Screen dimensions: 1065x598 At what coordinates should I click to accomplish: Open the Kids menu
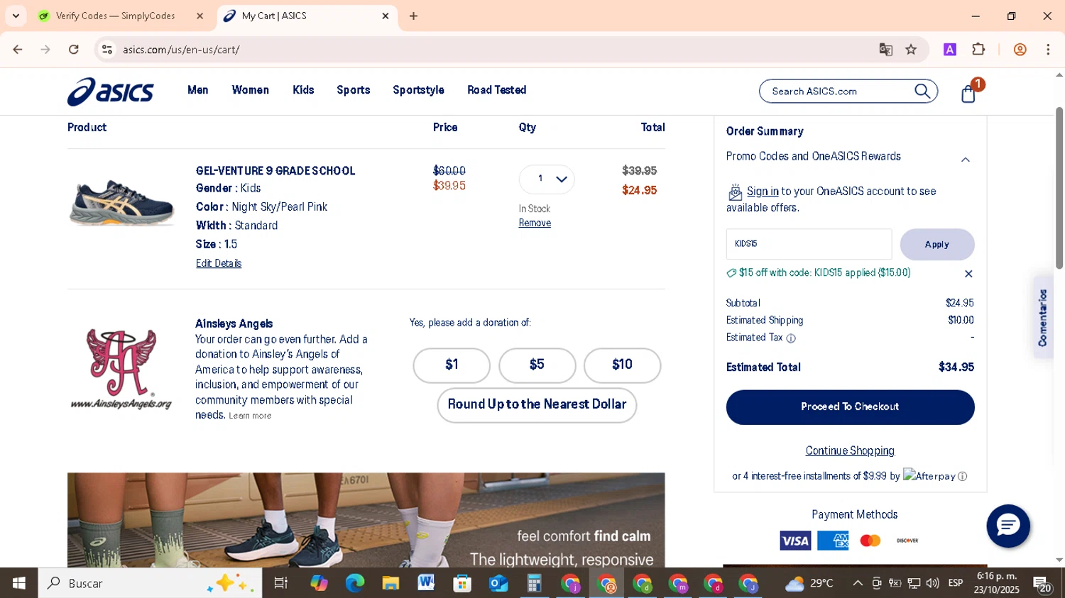click(303, 90)
